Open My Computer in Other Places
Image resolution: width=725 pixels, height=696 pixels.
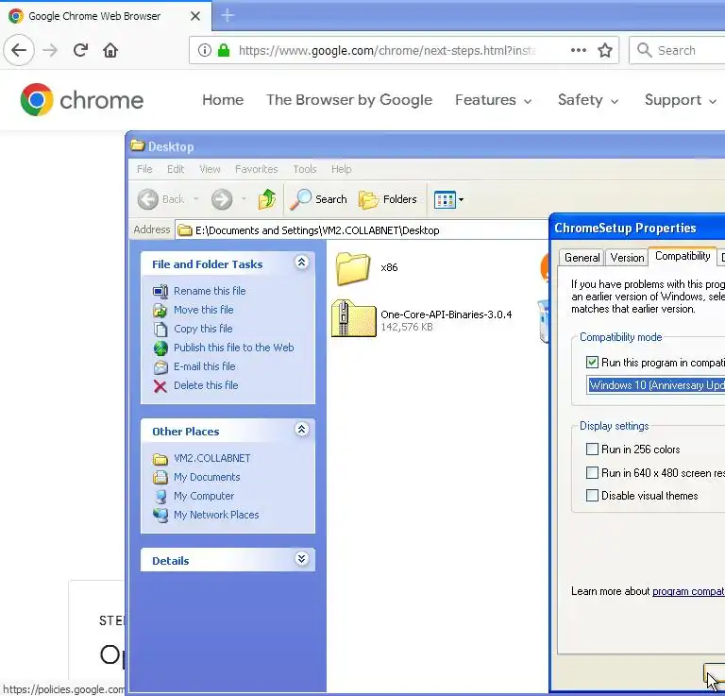[204, 496]
